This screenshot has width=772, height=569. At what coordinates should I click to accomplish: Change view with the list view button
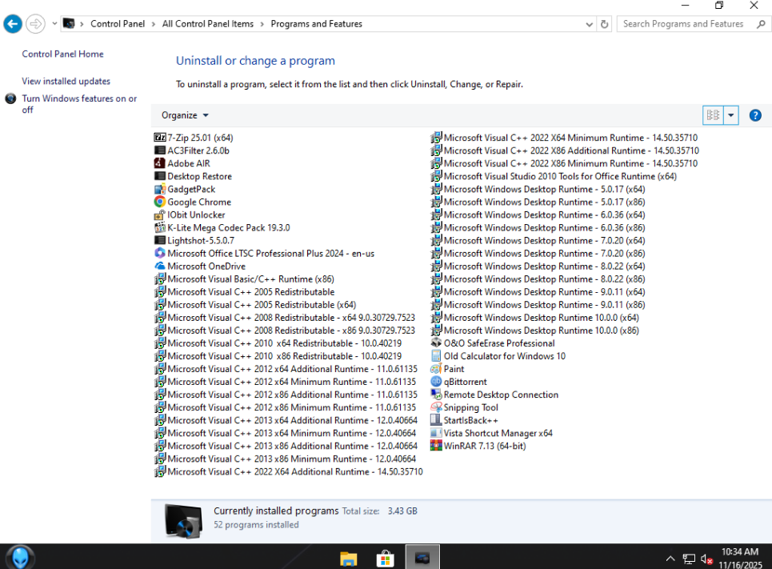pyautogui.click(x=713, y=115)
